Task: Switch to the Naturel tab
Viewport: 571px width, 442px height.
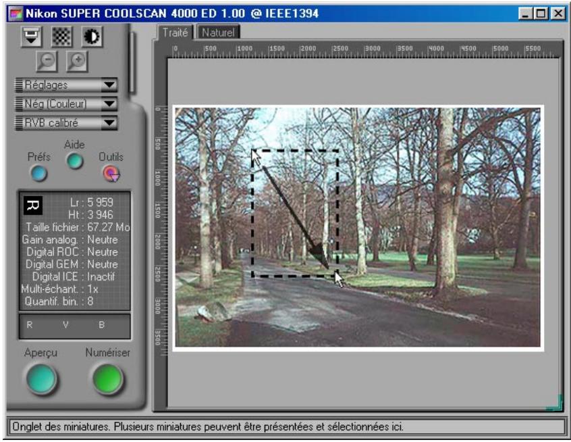Action: pyautogui.click(x=218, y=32)
